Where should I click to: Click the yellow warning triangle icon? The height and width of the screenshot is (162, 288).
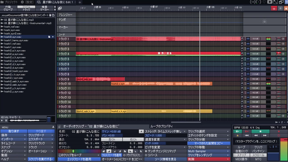click(x=238, y=136)
